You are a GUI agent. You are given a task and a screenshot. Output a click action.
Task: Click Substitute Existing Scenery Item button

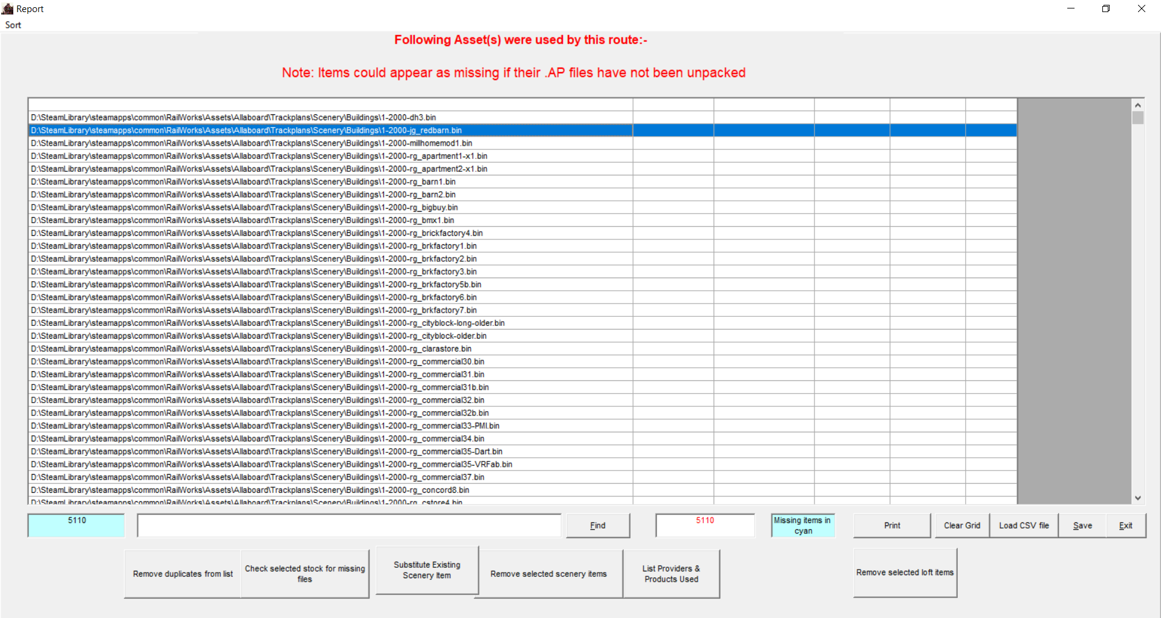pos(427,570)
